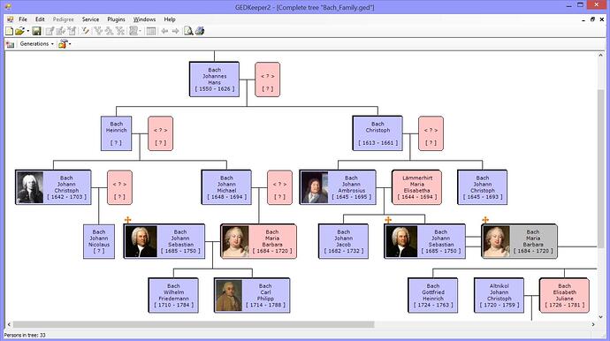Click Johann Ambrosius Bach portrait
The image size is (610, 341).
pyautogui.click(x=315, y=187)
